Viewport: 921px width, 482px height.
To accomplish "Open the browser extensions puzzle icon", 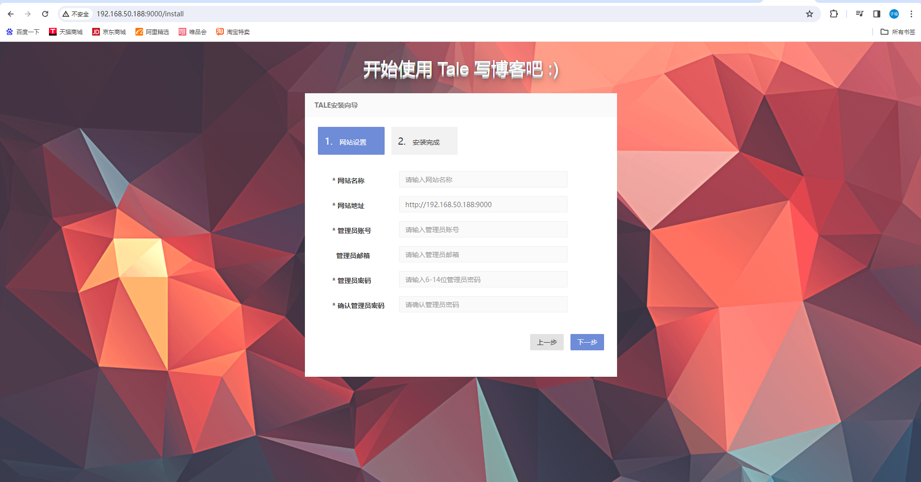I will (x=834, y=14).
